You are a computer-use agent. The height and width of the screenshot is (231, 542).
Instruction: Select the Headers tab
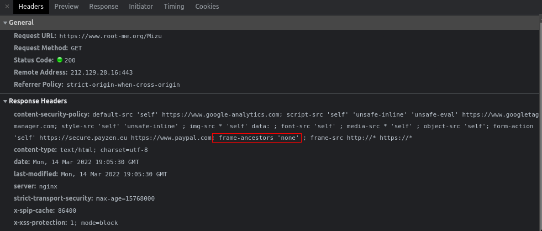[31, 6]
